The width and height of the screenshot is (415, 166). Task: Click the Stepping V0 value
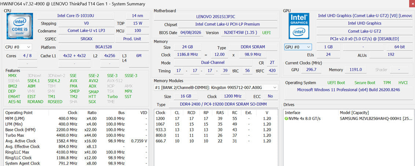pyautogui.click(x=86, y=23)
